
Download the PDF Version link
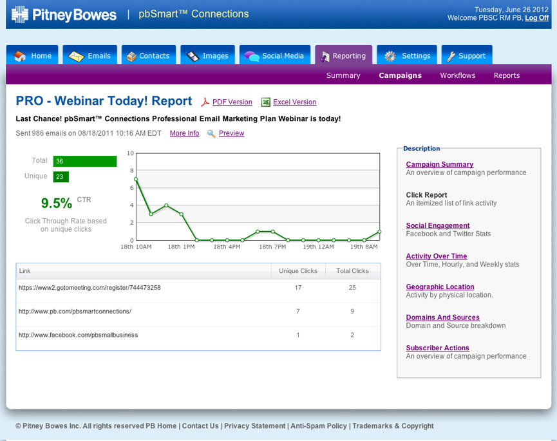(232, 102)
